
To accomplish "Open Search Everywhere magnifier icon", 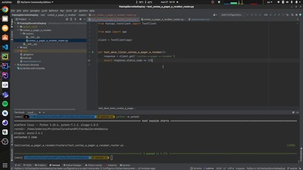I will (x=292, y=15).
